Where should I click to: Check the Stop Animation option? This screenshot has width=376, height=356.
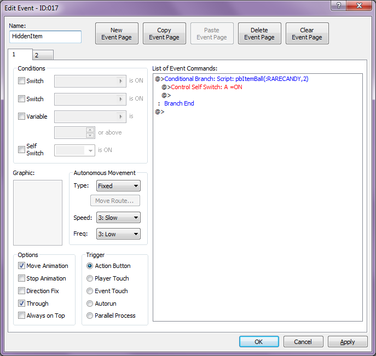click(21, 278)
